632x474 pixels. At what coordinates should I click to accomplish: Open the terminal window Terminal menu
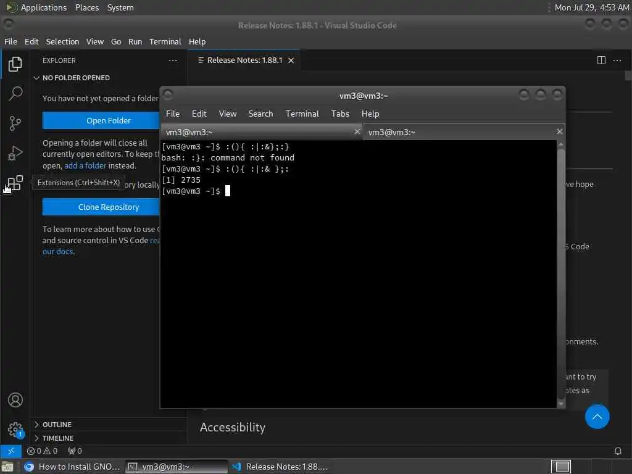click(302, 114)
